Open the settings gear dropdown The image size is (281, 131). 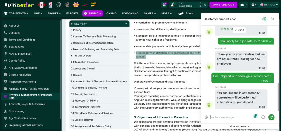tap(254, 5)
